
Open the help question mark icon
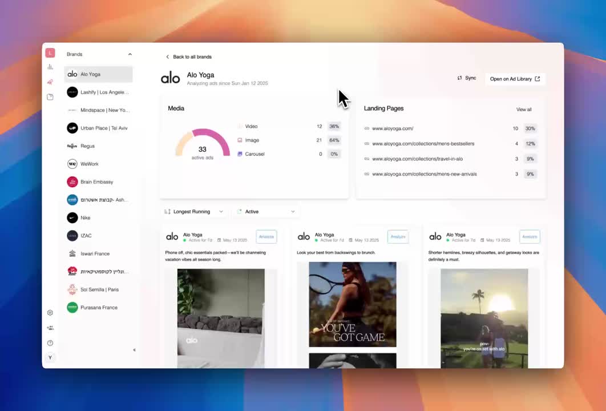point(50,343)
